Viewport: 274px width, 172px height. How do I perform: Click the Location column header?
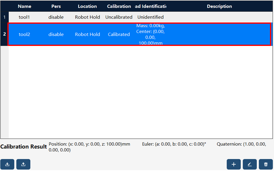(87, 6)
